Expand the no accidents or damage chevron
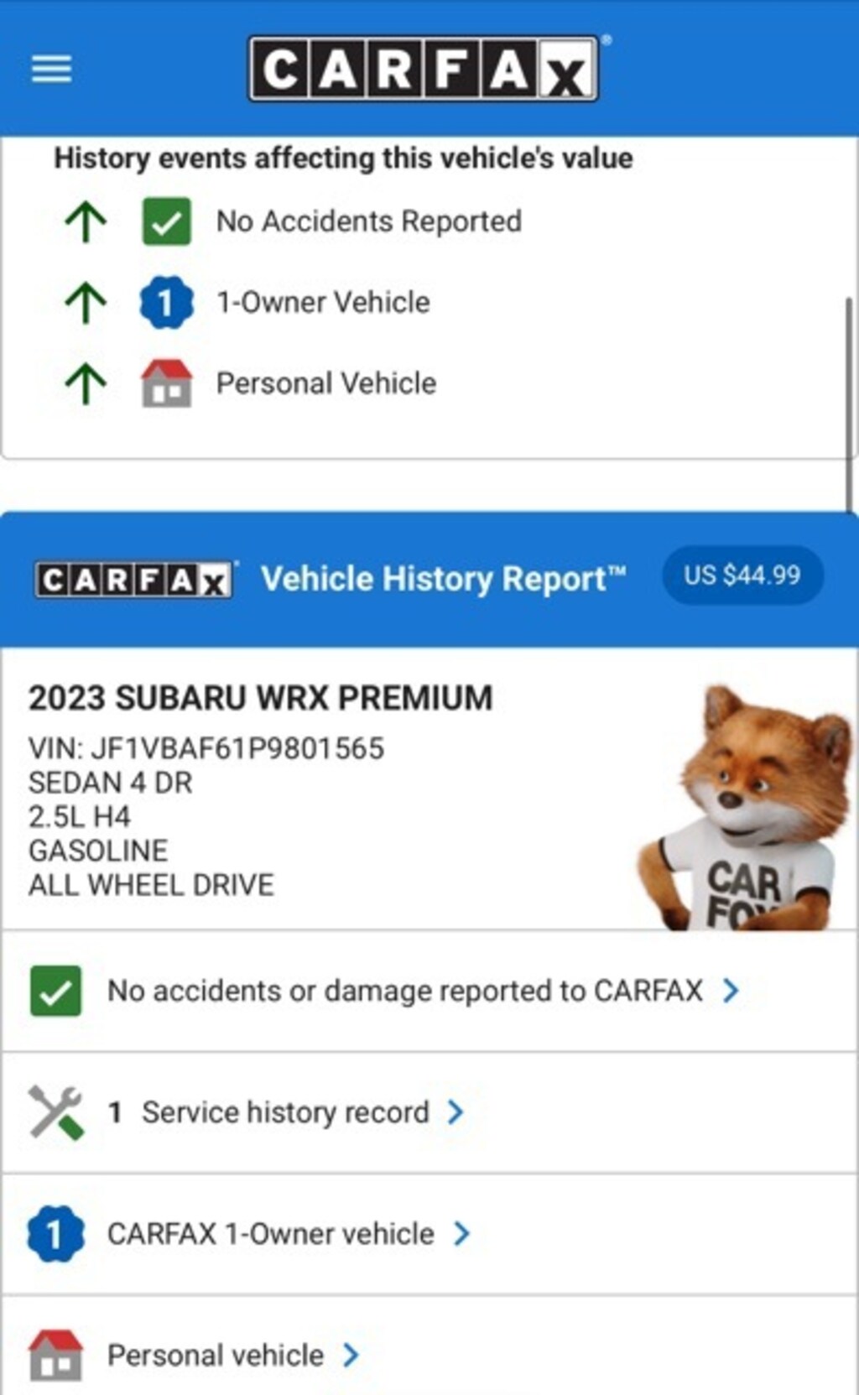The image size is (859, 1395). pyautogui.click(x=731, y=991)
